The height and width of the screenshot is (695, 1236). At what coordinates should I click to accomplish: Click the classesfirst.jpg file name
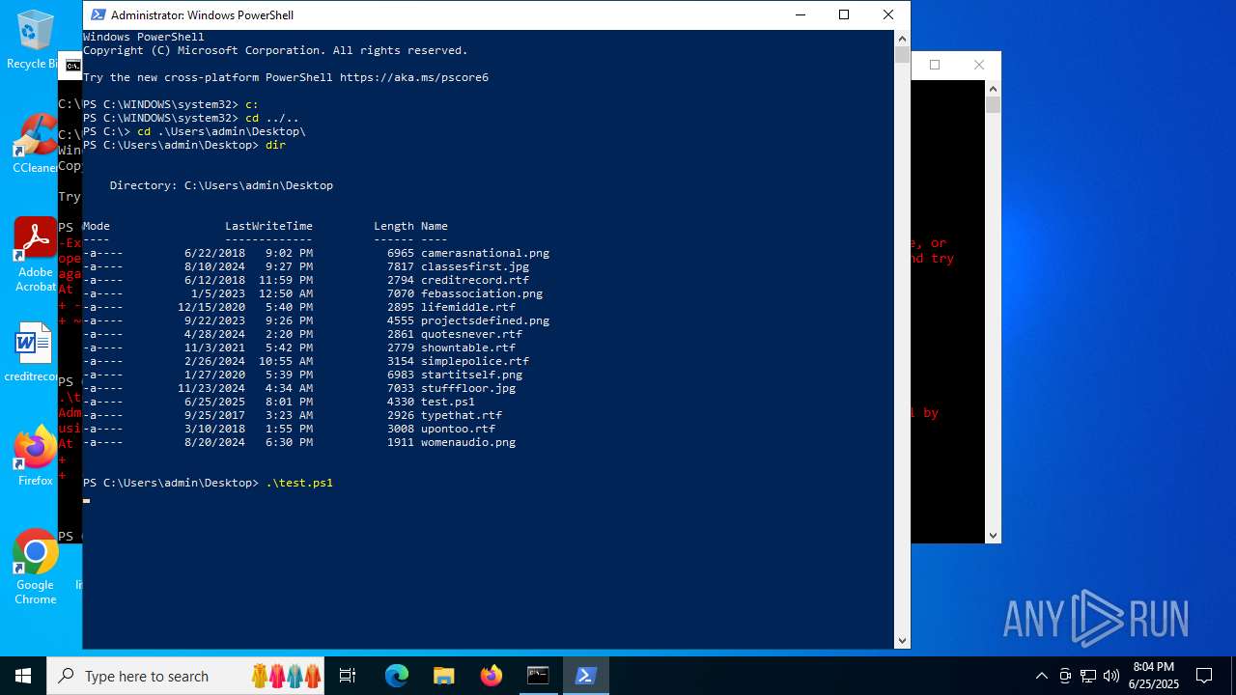[475, 266]
